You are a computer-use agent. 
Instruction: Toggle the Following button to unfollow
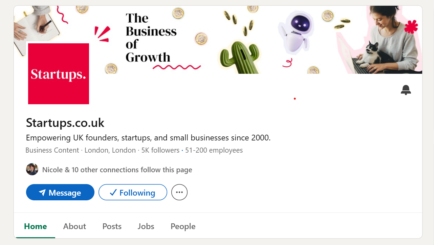[133, 193]
